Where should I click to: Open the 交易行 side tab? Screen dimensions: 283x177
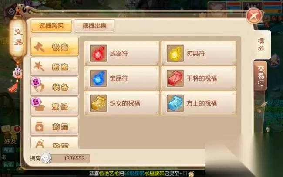tap(260, 76)
